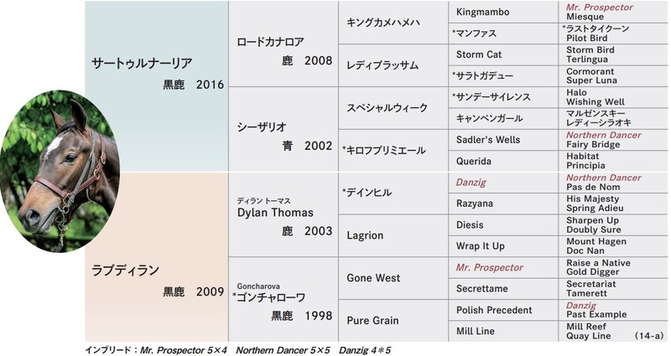Click the インブリード inbreeding summary line
Viewport: 671px width, 356px height.
coord(233,348)
